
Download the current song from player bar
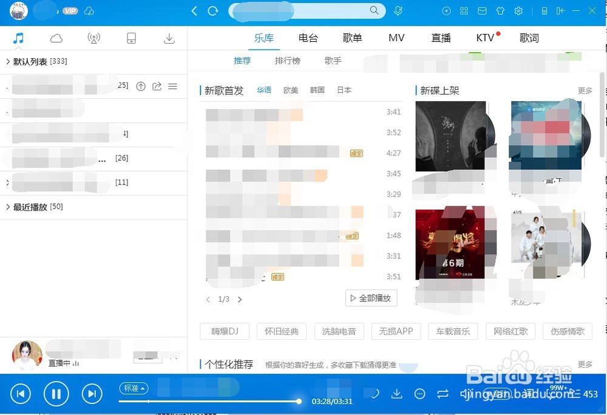click(x=396, y=394)
